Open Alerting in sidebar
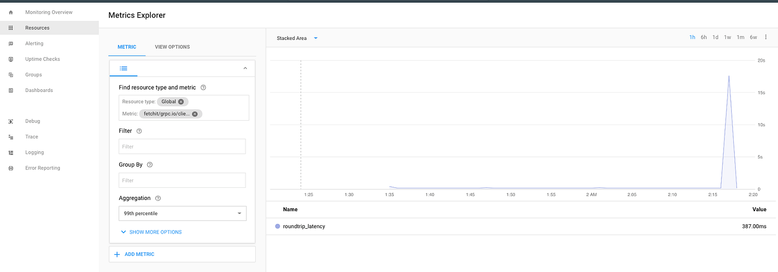Image resolution: width=778 pixels, height=272 pixels. click(x=34, y=43)
